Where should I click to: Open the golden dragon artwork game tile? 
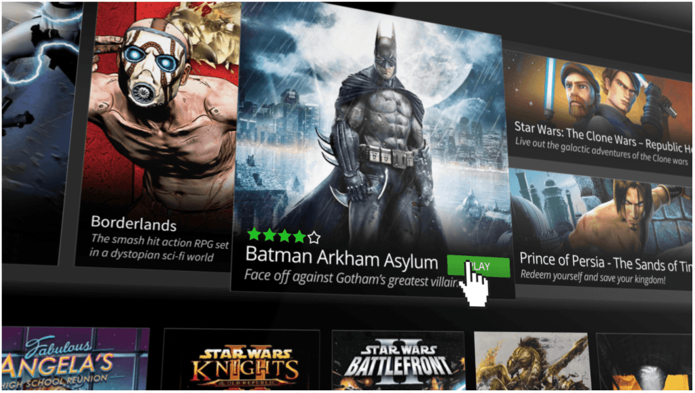click(531, 361)
